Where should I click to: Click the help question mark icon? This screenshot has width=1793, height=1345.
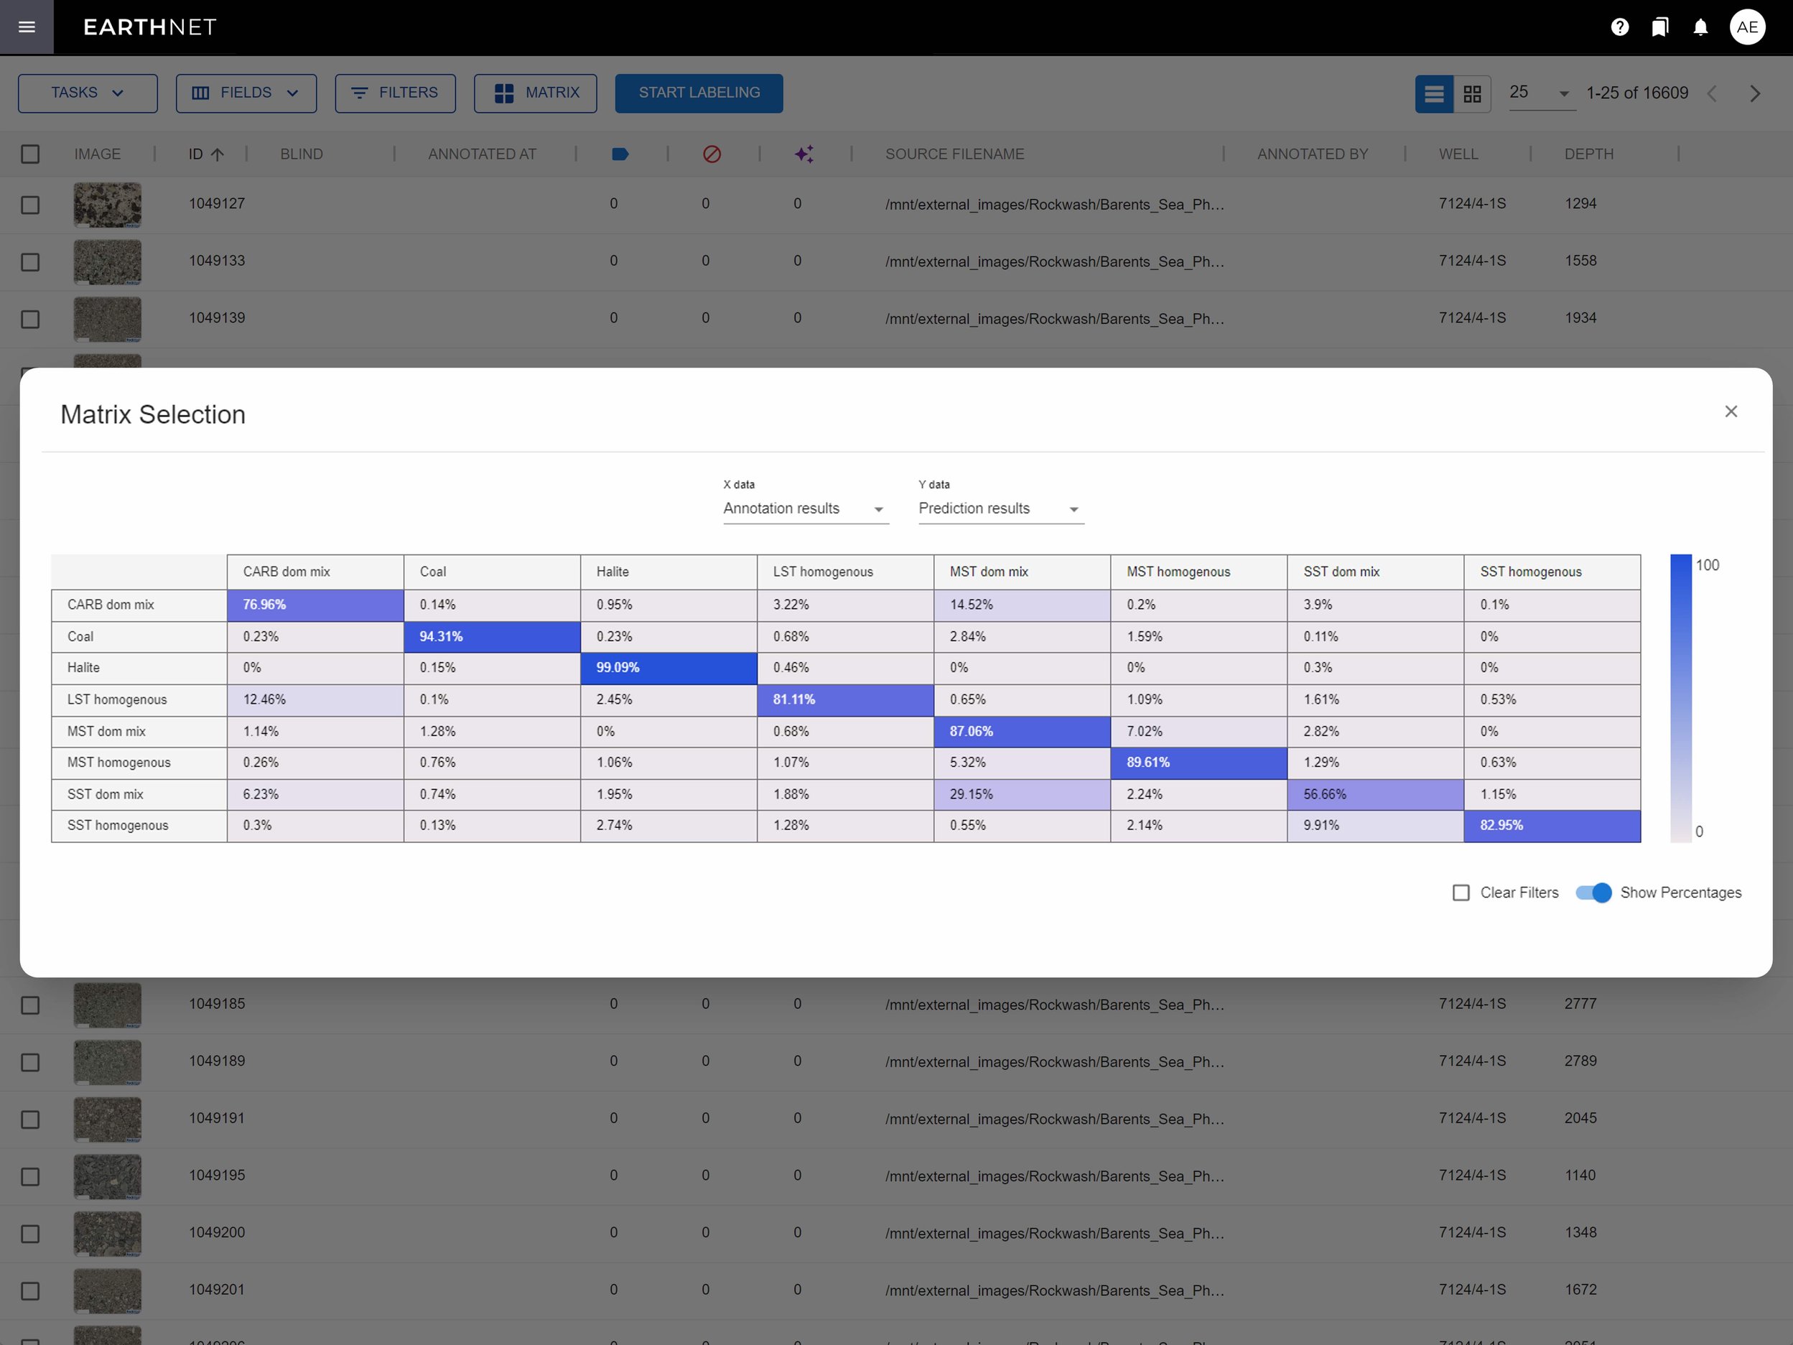point(1619,27)
